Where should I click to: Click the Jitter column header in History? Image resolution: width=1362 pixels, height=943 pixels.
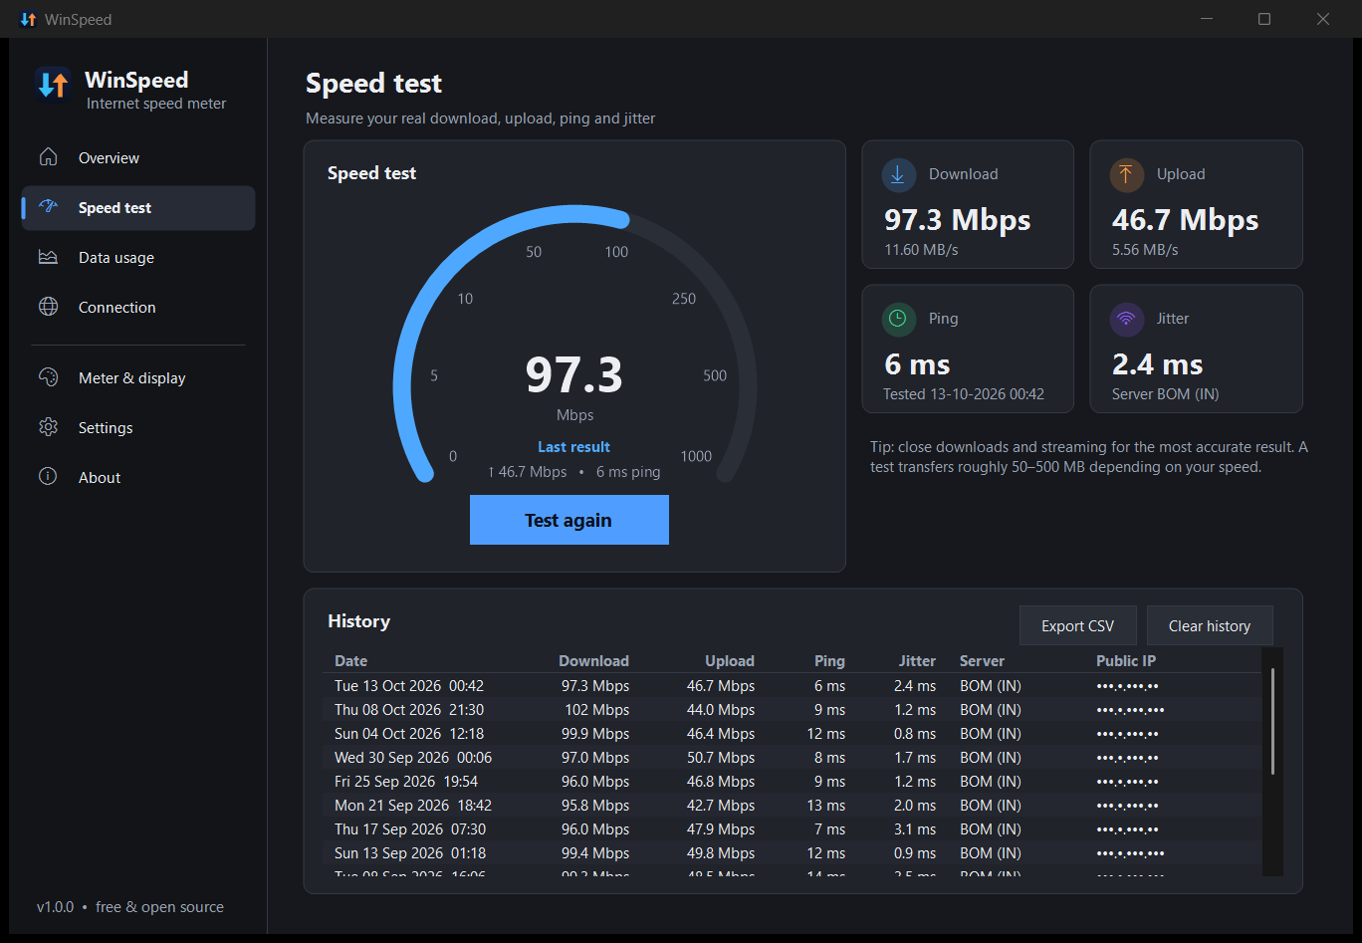click(917, 661)
